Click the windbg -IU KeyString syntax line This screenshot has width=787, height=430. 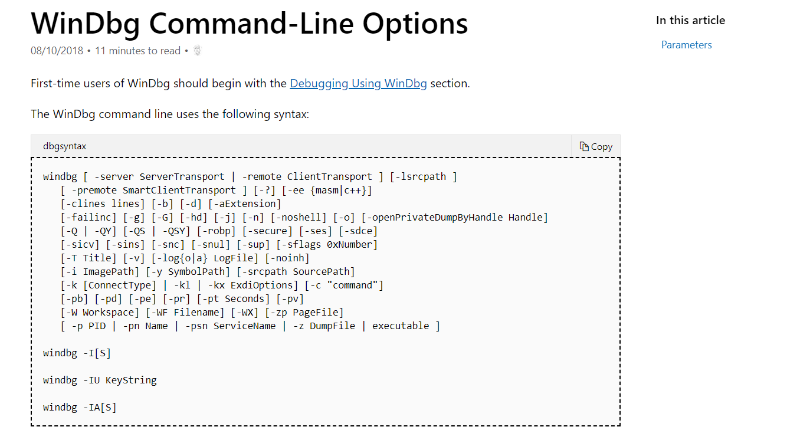point(99,380)
